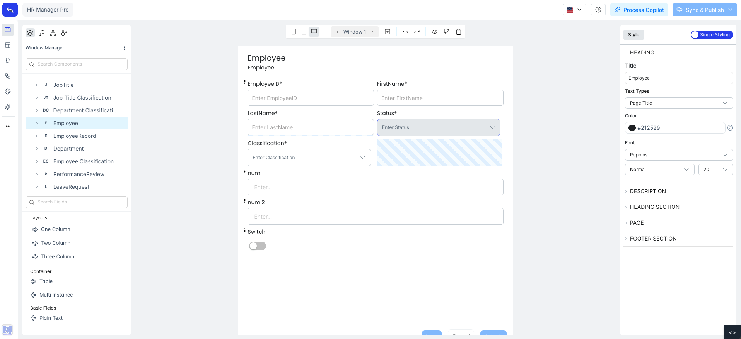Open the theme palette sidebar icon

coord(8,92)
